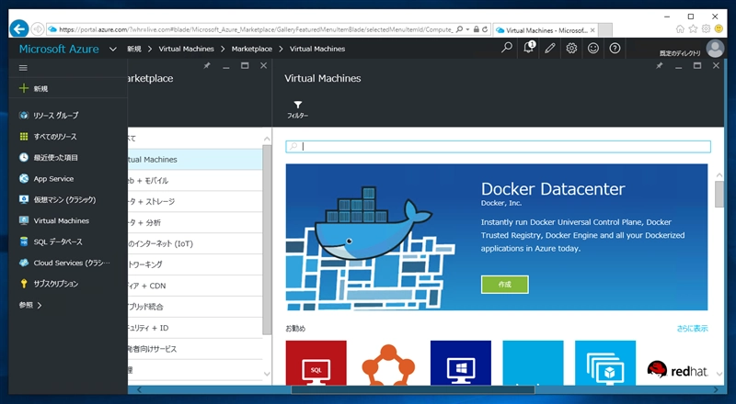
Task: Click the Virtual Machines browser tab
Action: tap(546, 30)
